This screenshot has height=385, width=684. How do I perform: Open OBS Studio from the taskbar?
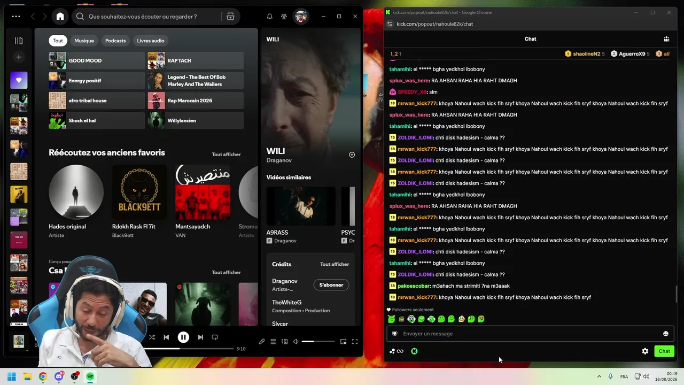click(x=74, y=376)
